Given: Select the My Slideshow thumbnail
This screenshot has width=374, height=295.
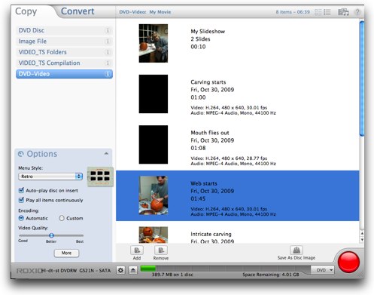Looking at the screenshot, I should [154, 43].
